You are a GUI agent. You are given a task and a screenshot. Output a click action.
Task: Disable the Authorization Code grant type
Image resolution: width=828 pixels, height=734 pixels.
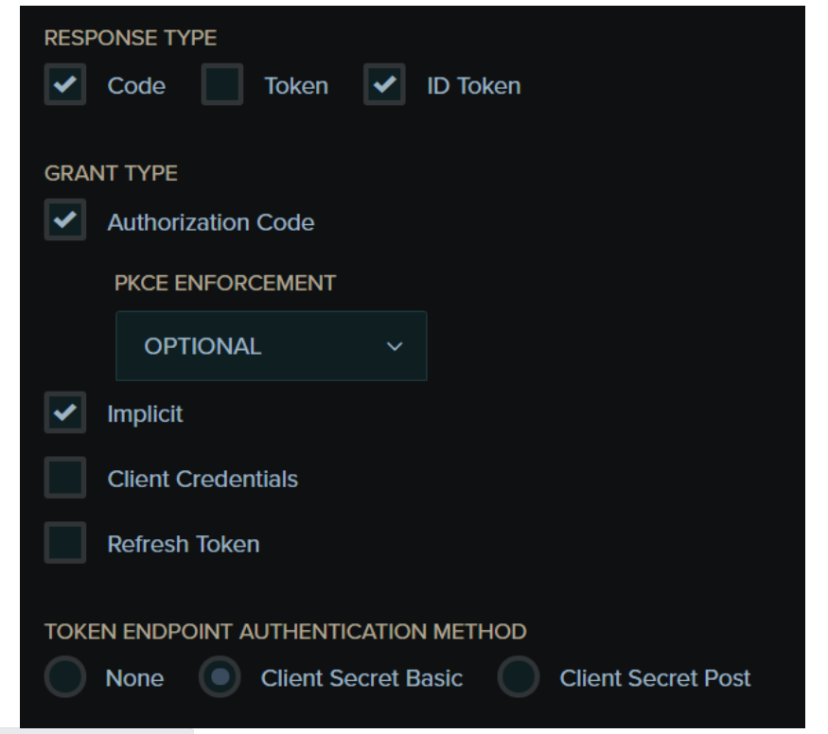click(x=64, y=223)
